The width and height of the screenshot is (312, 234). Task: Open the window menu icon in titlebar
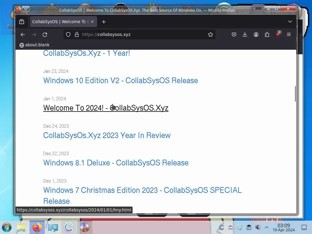click(x=26, y=9)
